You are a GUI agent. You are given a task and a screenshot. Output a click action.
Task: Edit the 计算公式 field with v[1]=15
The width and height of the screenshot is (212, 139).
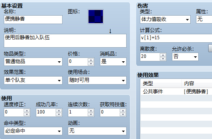click(176, 38)
